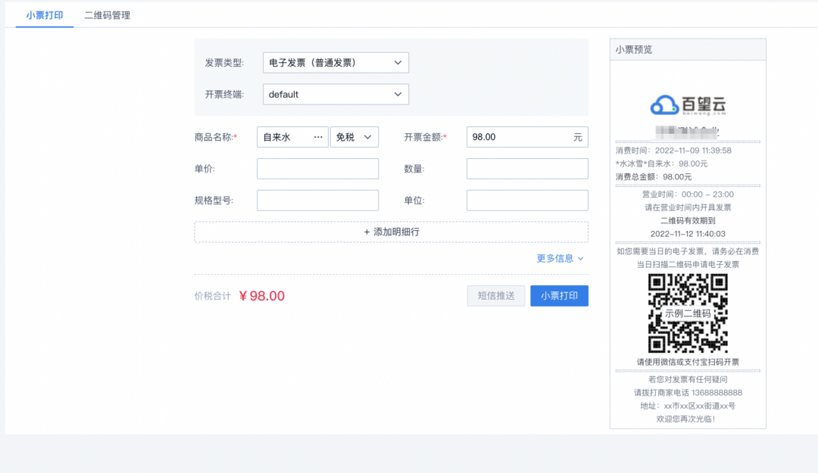Click the 消费时间 line in preview
This screenshot has height=473, width=818.
pyautogui.click(x=673, y=150)
